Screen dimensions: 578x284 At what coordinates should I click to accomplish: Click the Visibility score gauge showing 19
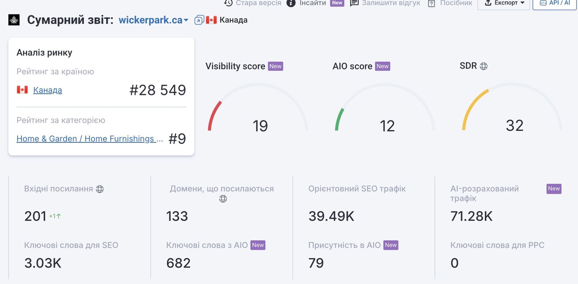click(x=258, y=108)
